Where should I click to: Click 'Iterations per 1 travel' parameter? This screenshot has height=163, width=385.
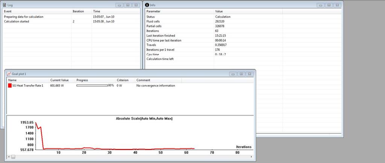point(160,50)
